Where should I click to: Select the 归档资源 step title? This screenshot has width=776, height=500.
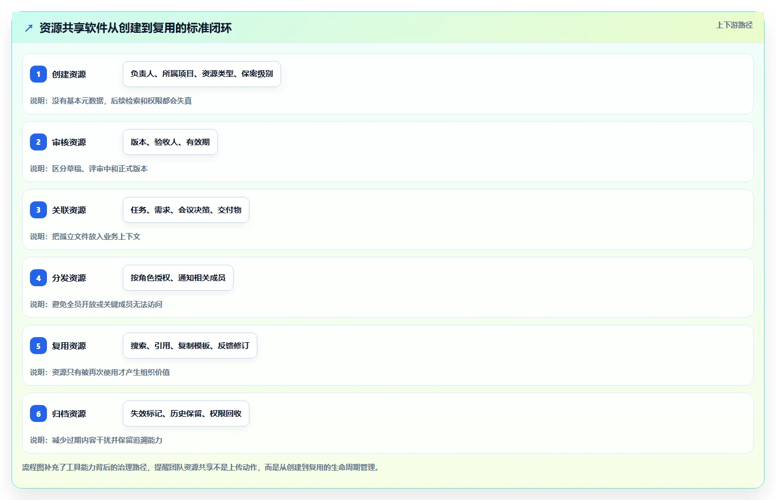69,413
